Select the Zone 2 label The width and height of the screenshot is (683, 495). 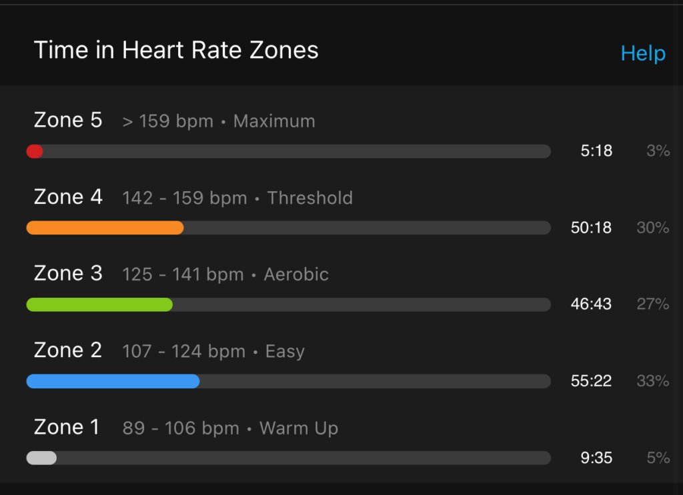(x=68, y=350)
